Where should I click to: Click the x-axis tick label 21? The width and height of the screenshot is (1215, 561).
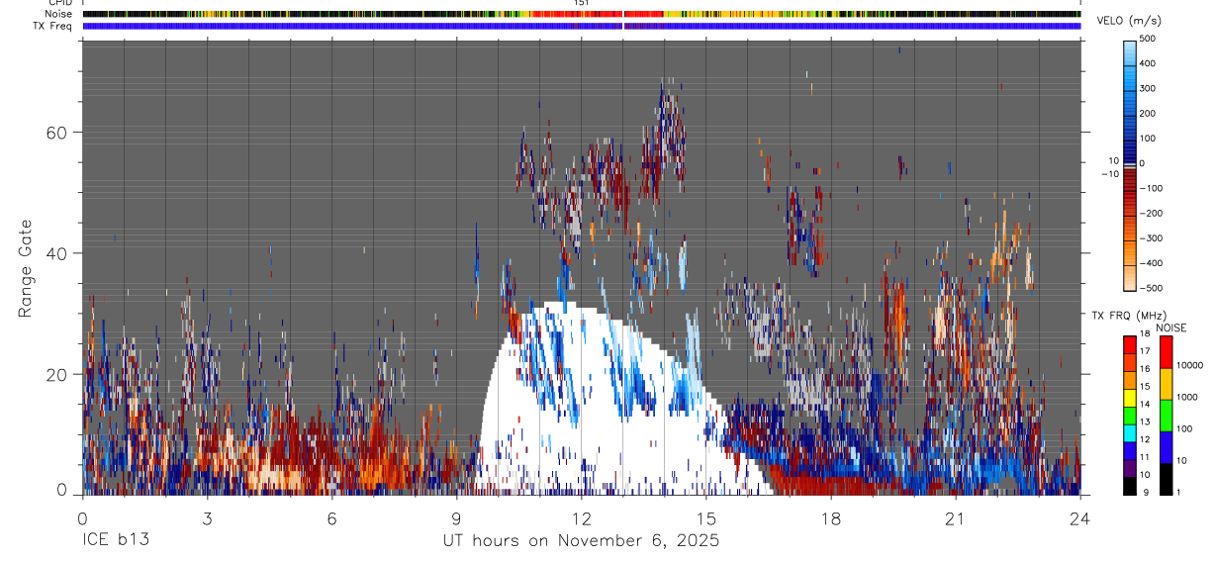coord(956,518)
